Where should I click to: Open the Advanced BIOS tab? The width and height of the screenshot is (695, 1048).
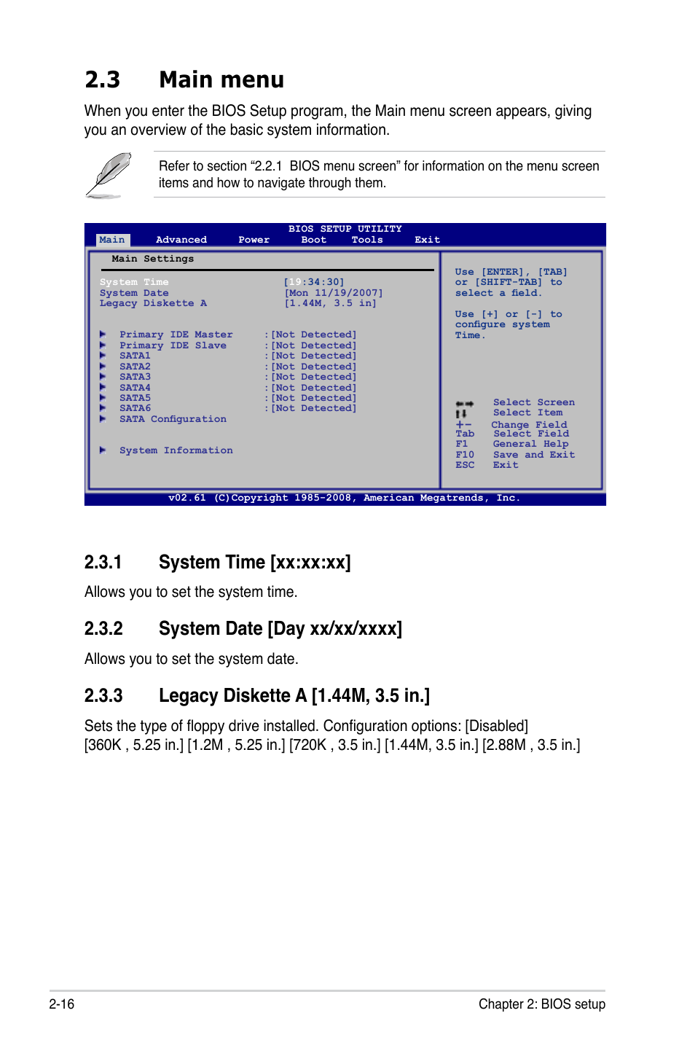coord(181,240)
